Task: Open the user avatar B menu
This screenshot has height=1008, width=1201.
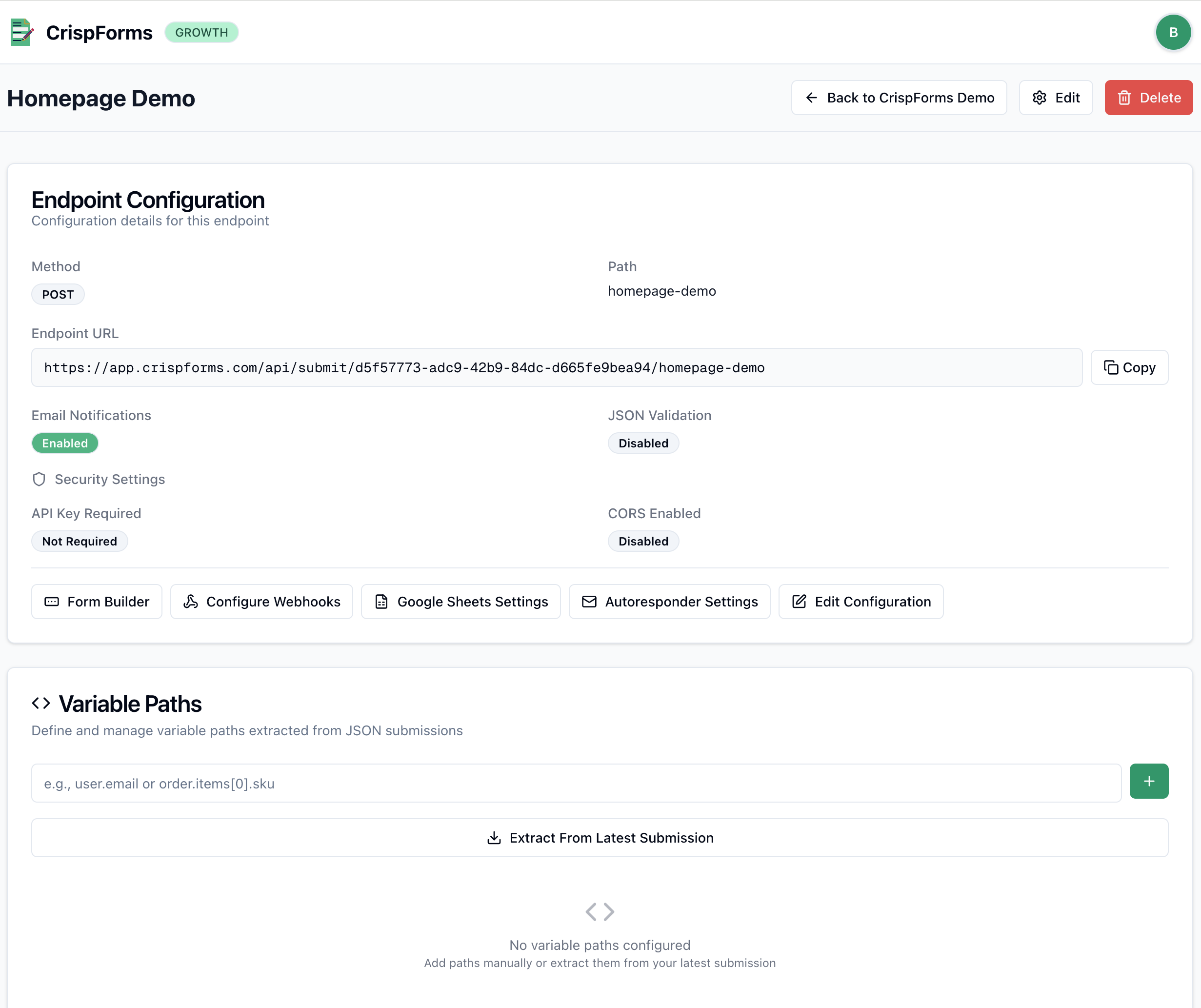Action: point(1172,33)
